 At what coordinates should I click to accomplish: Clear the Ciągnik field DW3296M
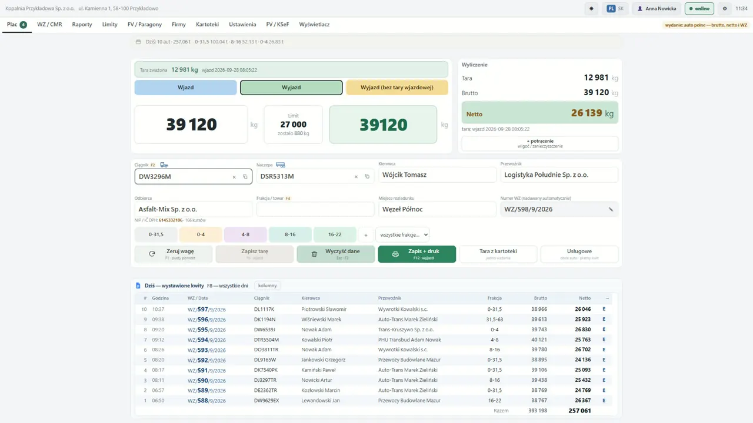[234, 177]
